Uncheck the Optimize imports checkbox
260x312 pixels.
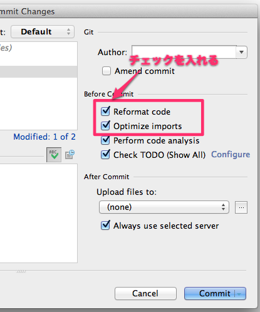tap(105, 126)
